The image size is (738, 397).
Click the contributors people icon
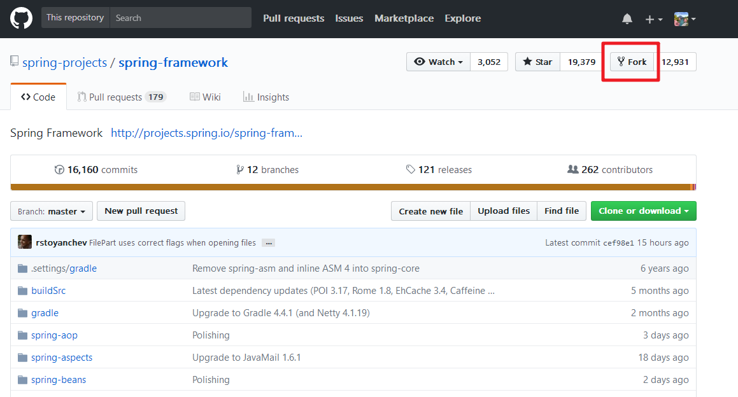[573, 169]
